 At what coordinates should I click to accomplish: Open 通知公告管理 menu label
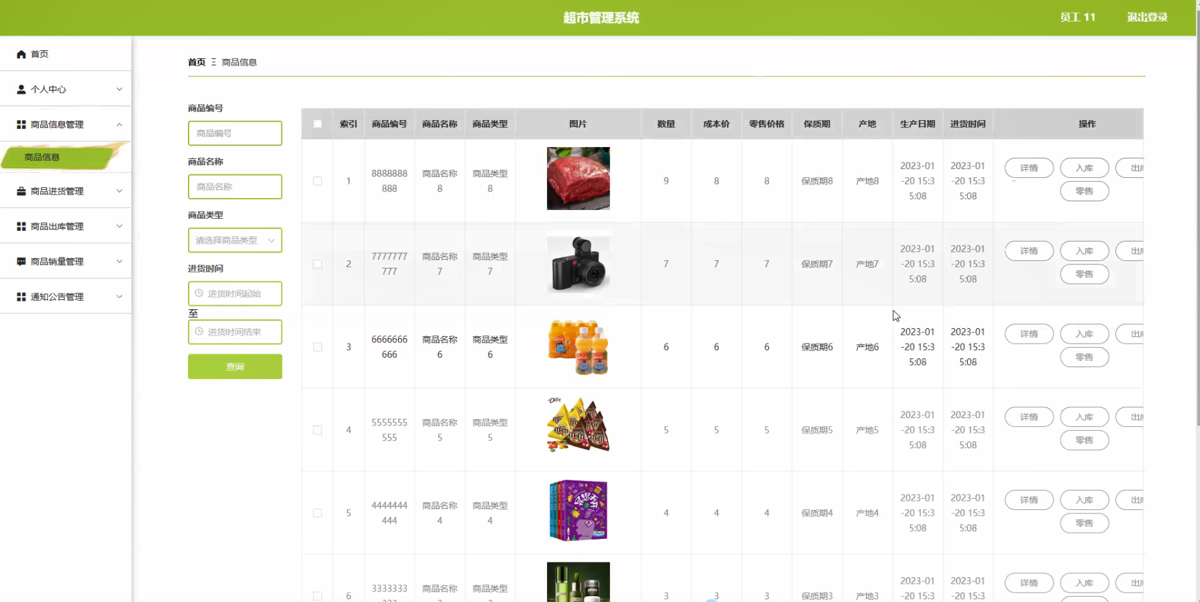click(x=57, y=297)
